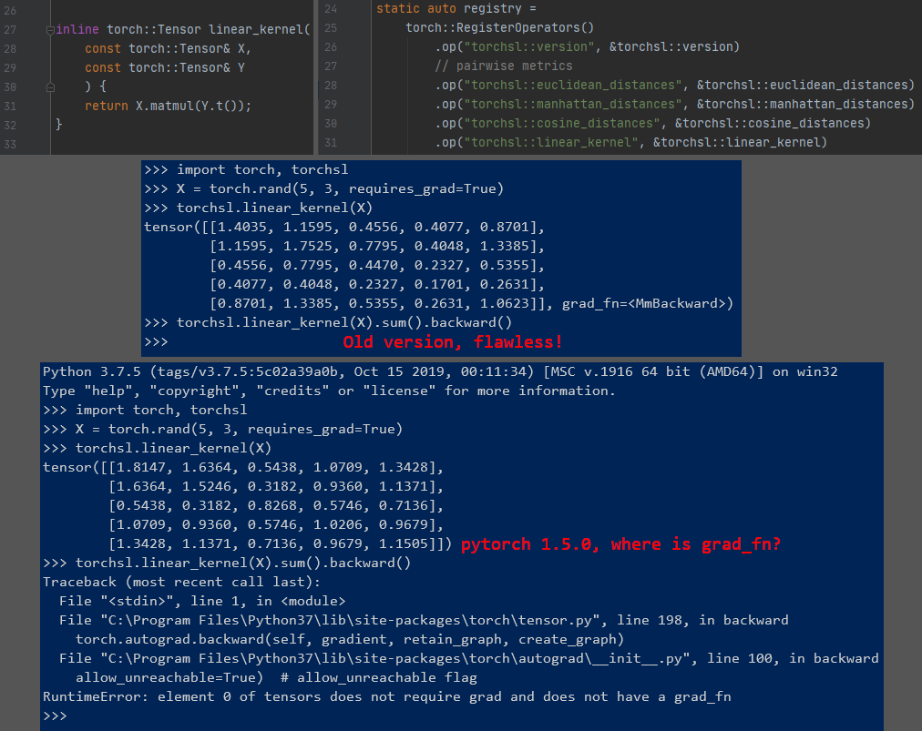Click the fold end marker at line 30
922x731 pixels.
pyautogui.click(x=51, y=87)
